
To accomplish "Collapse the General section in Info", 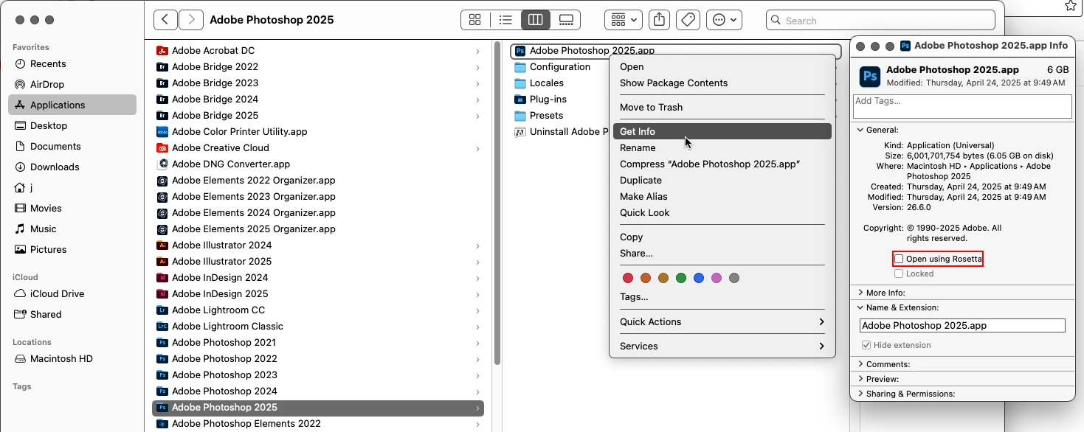I will [x=860, y=130].
